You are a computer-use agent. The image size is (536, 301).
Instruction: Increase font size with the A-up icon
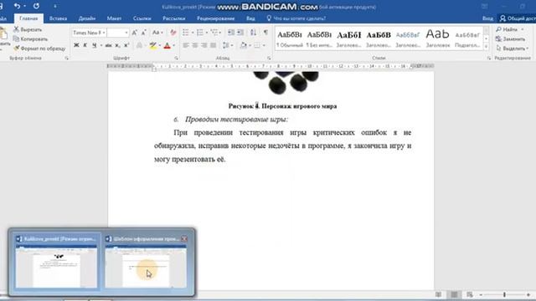point(135,33)
